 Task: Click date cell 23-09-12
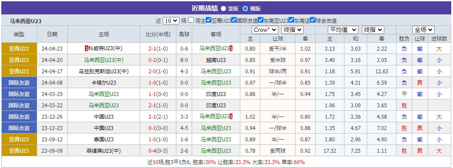pos(52,140)
